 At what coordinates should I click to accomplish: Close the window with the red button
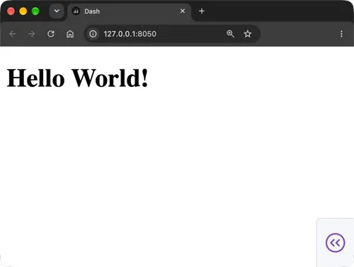click(x=11, y=11)
